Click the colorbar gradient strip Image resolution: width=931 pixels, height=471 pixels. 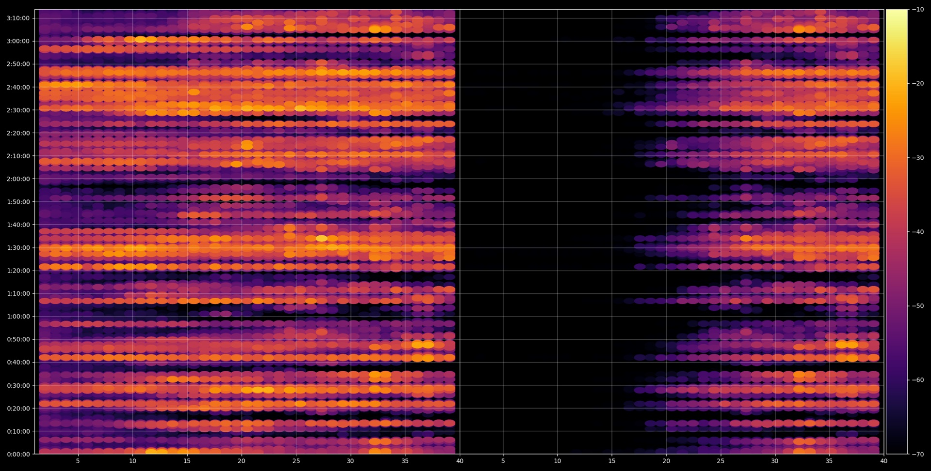(x=897, y=232)
